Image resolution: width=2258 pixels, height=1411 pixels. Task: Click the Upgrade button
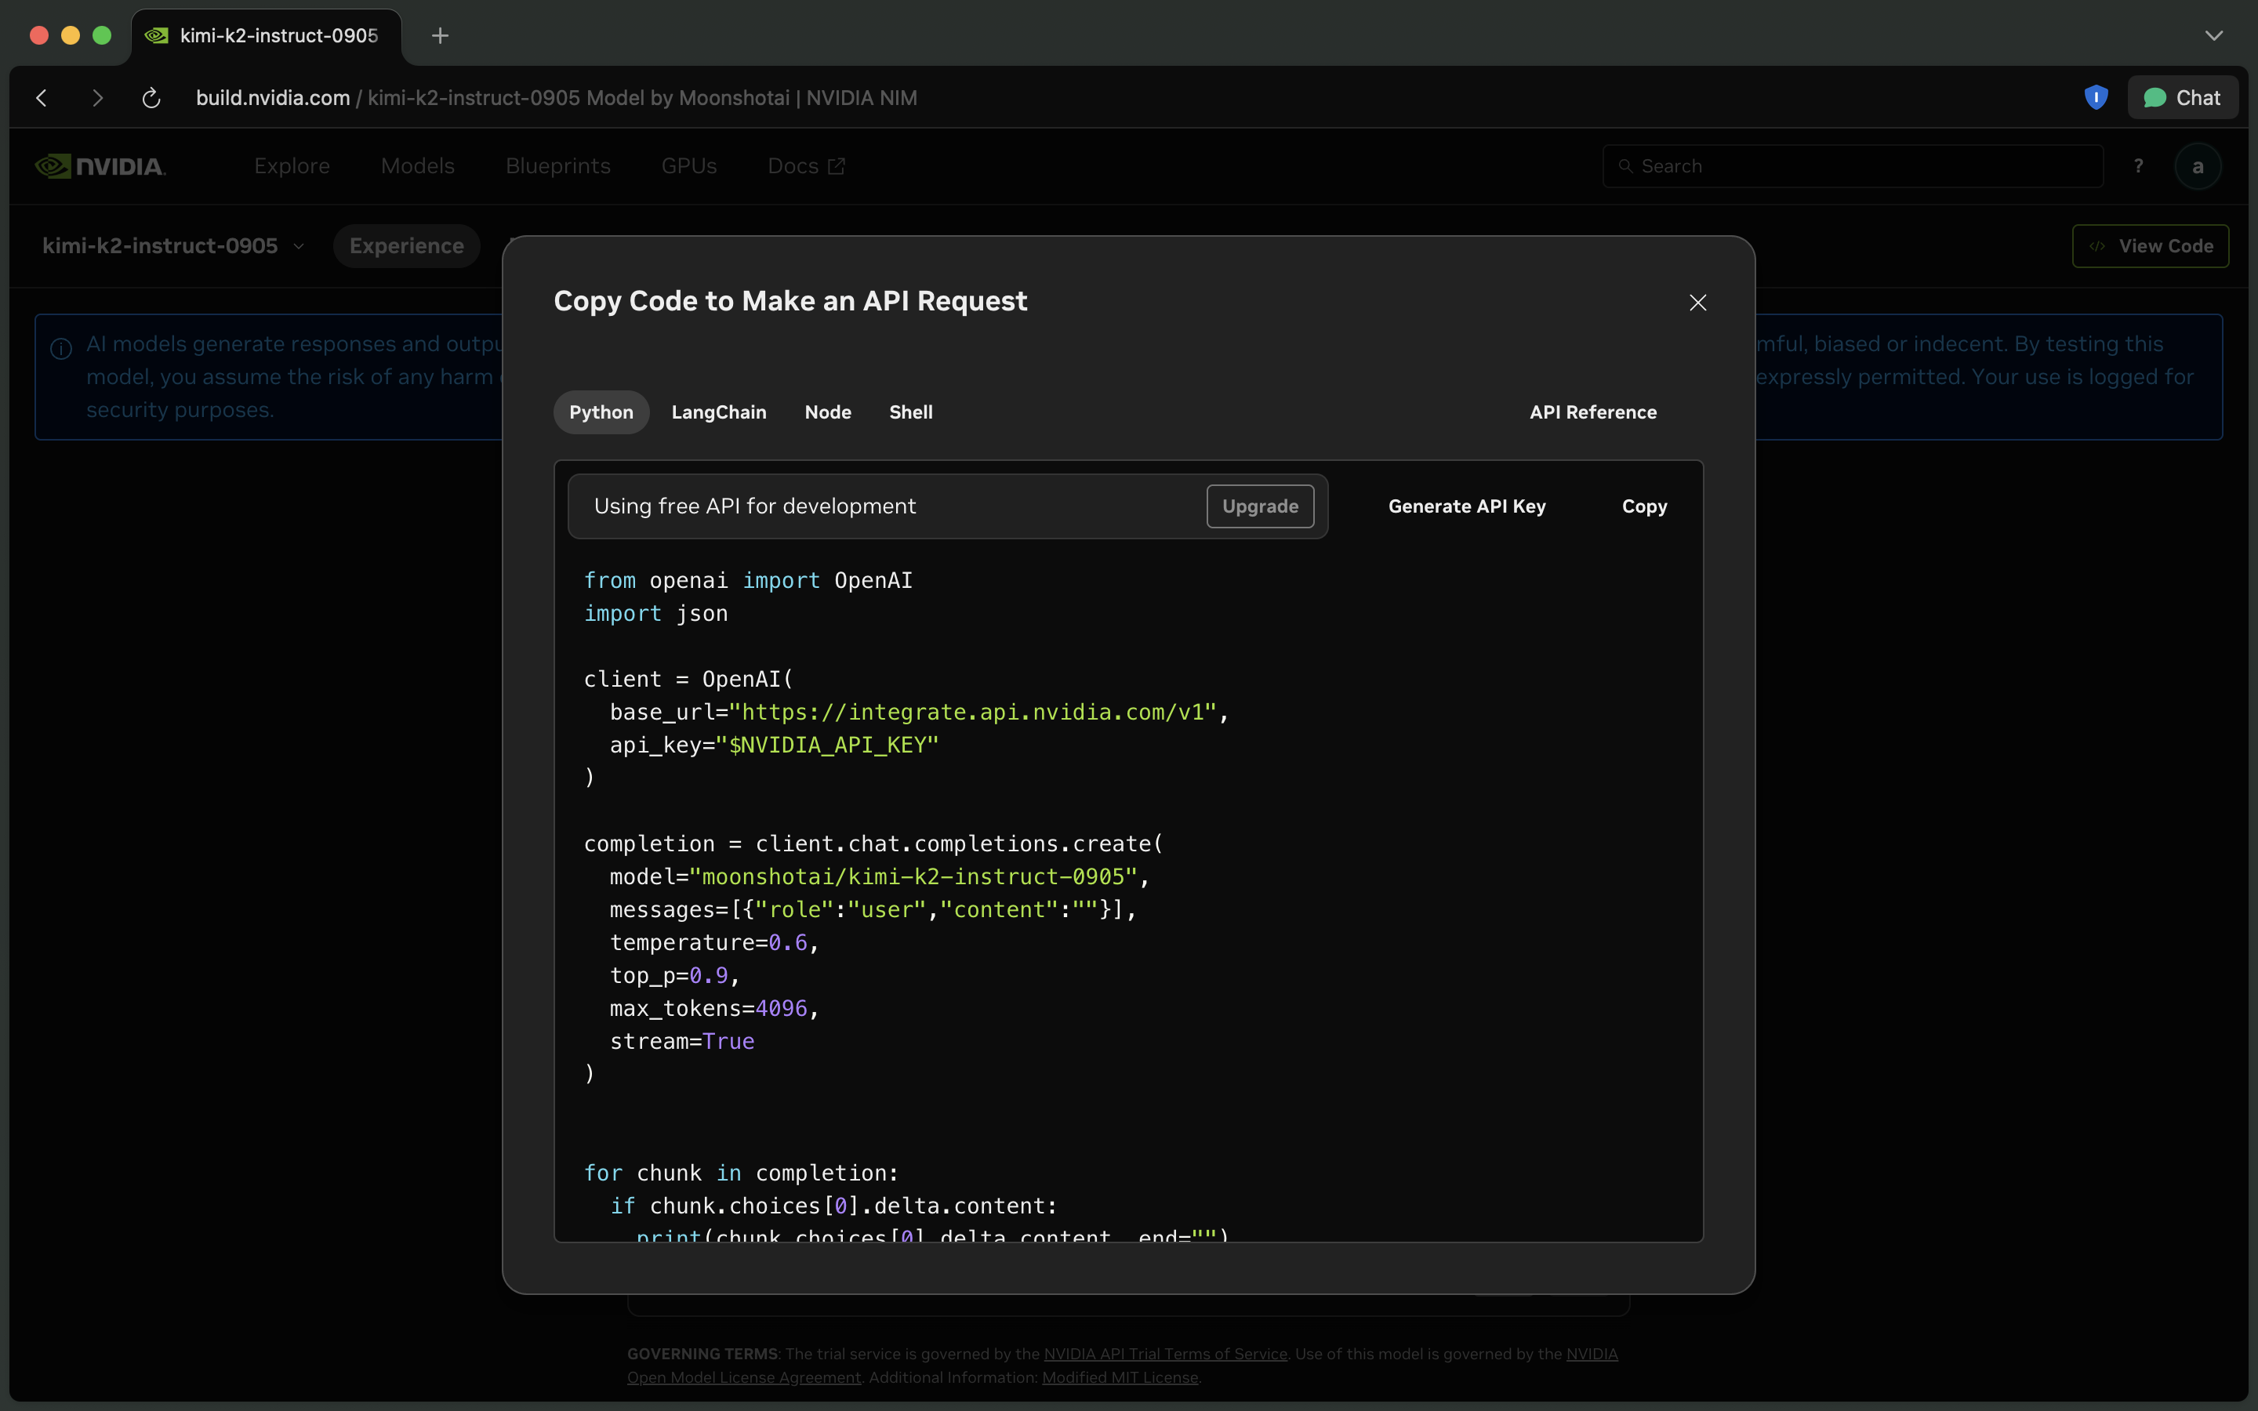(1260, 506)
